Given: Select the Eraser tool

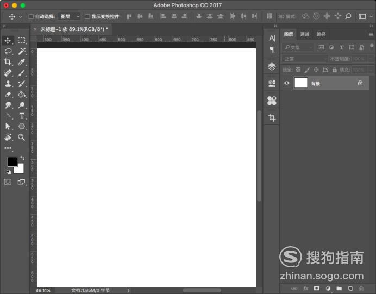Looking at the screenshot, I should click(x=8, y=95).
